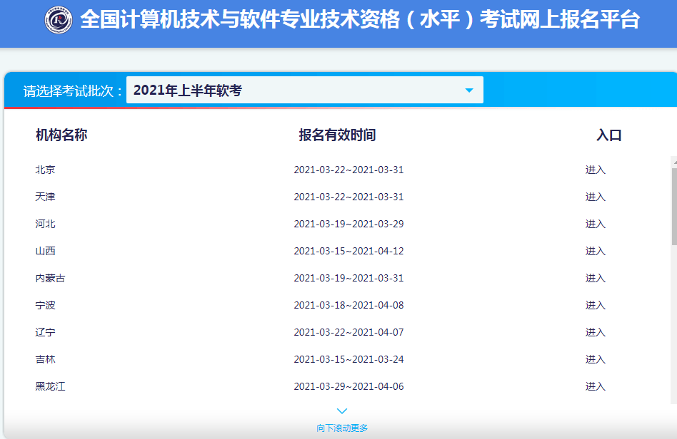Open the registration entry for 北京
The width and height of the screenshot is (677, 439).
(596, 169)
